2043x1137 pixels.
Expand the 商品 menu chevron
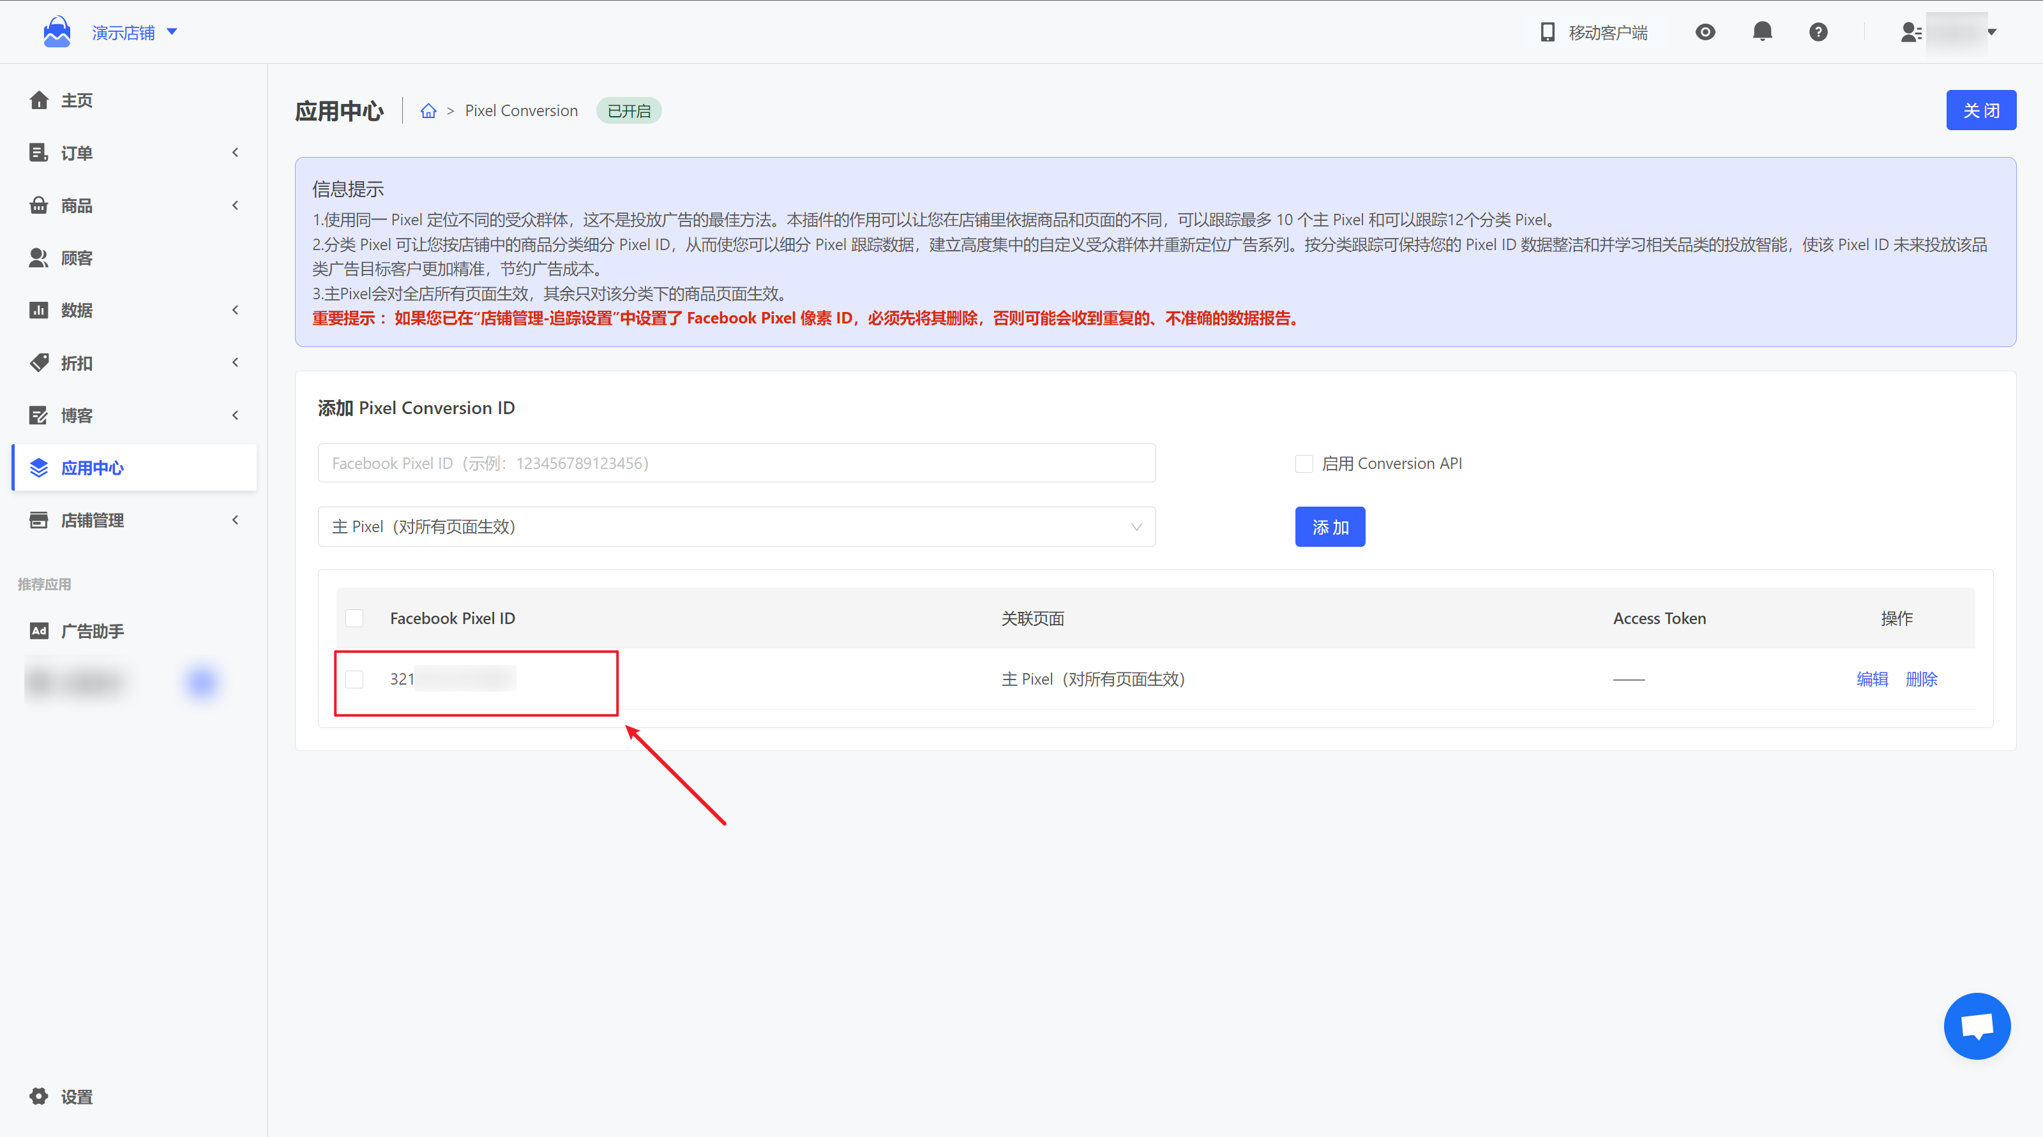tap(235, 205)
